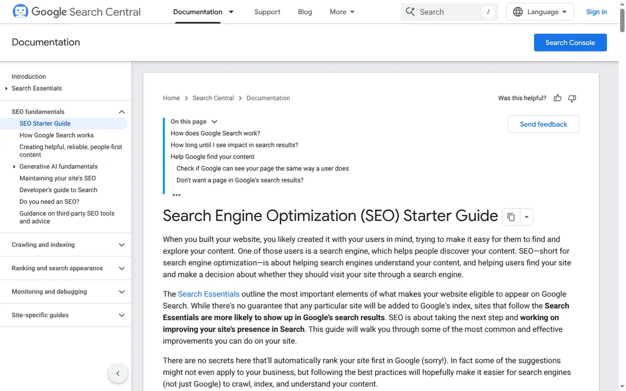
Task: Copy page using the copy icon beside title
Action: (x=511, y=217)
